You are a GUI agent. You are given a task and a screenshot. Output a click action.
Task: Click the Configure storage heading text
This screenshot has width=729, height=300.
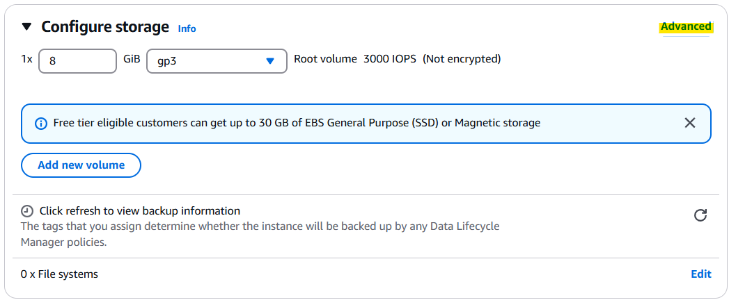coord(105,27)
